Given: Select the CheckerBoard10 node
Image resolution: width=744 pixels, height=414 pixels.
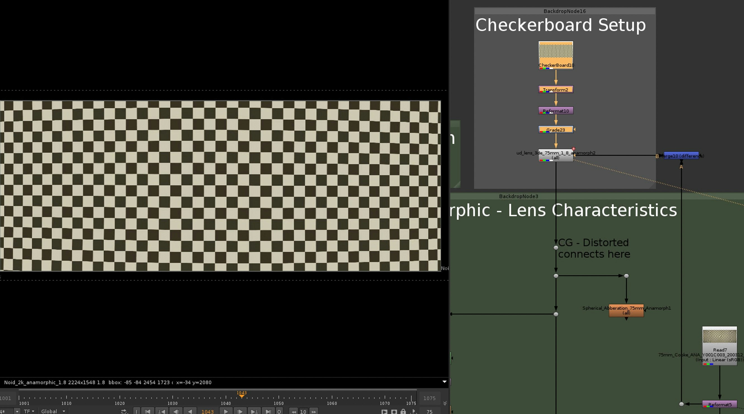Looking at the screenshot, I should click(556, 55).
